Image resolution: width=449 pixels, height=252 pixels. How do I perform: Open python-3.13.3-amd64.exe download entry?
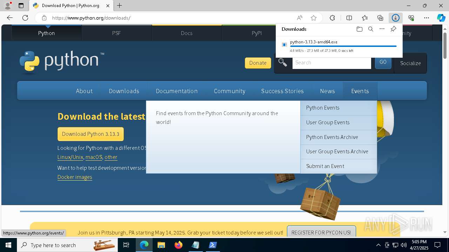[x=339, y=46]
